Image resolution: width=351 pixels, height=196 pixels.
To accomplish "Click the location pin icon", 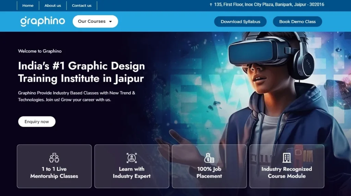I will click(211, 5).
